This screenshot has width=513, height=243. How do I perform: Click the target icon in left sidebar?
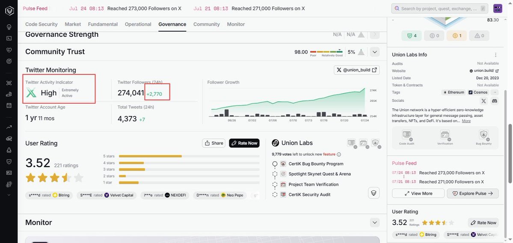pyautogui.click(x=9, y=61)
